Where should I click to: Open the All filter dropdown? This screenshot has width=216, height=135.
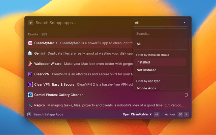[x=160, y=23]
